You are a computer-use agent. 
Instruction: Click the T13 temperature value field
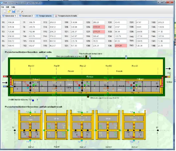[55, 22]
